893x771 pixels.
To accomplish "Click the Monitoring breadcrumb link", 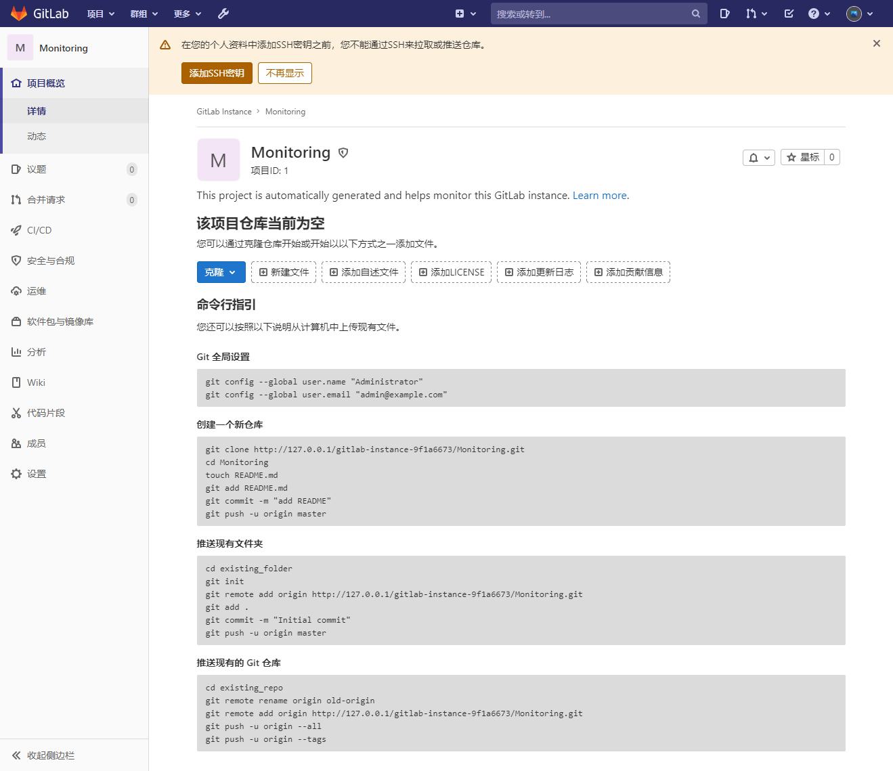I will click(285, 112).
